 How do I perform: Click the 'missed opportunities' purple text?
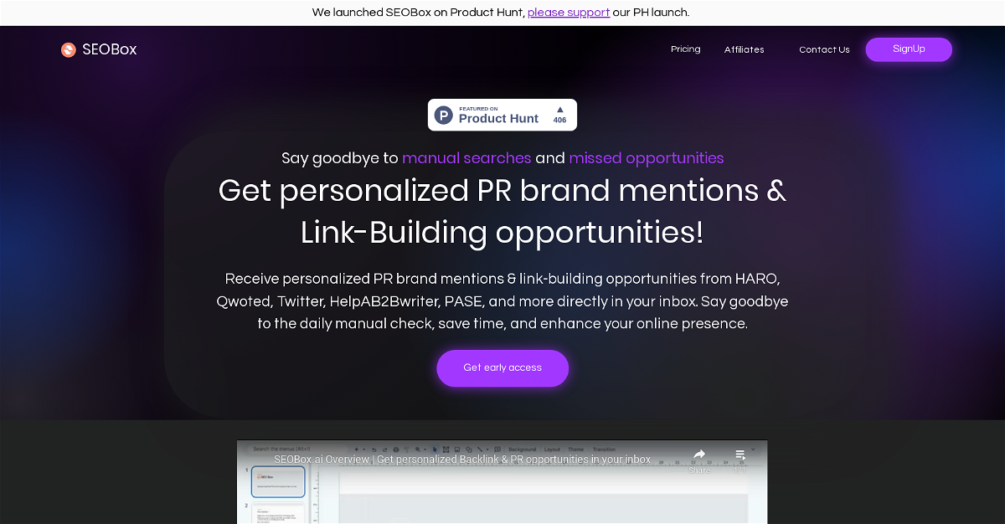[647, 158]
